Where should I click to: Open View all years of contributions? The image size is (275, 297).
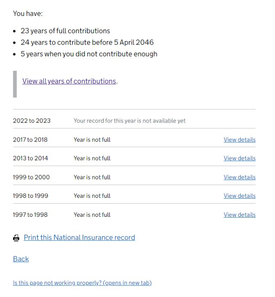pyautogui.click(x=69, y=81)
